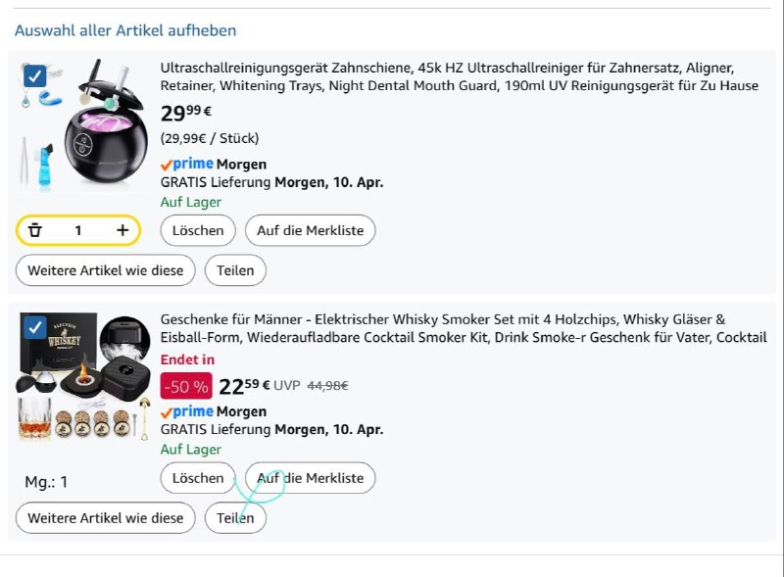Click Löschen for the ultrasonic cleaner
Image resolution: width=784 pixels, height=577 pixels.
pos(198,230)
